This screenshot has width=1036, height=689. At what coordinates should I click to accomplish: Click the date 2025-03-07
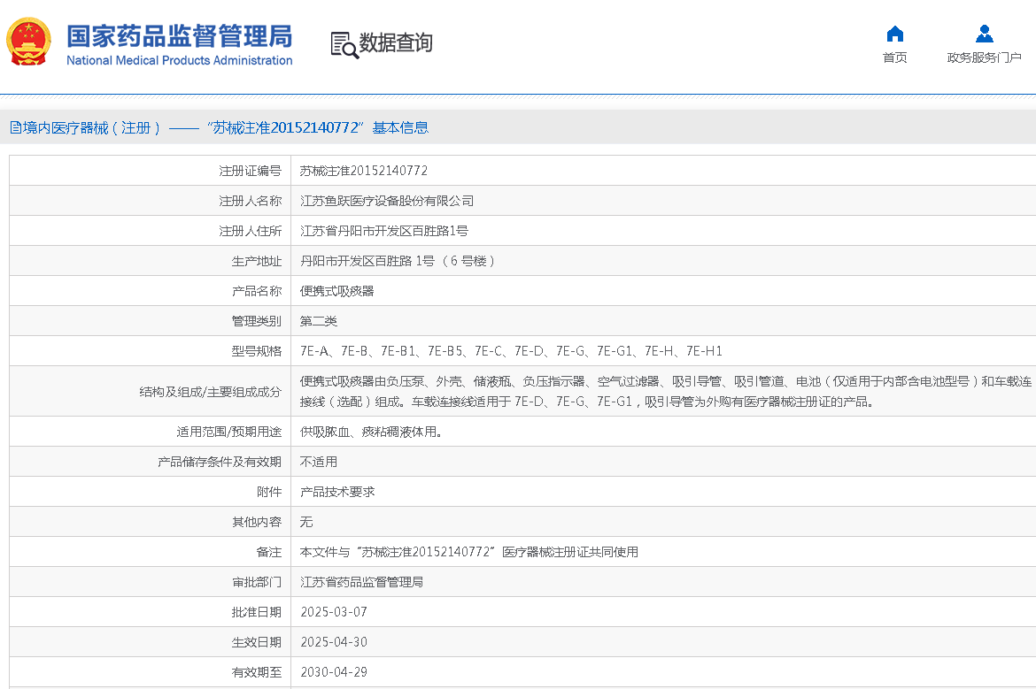(334, 612)
